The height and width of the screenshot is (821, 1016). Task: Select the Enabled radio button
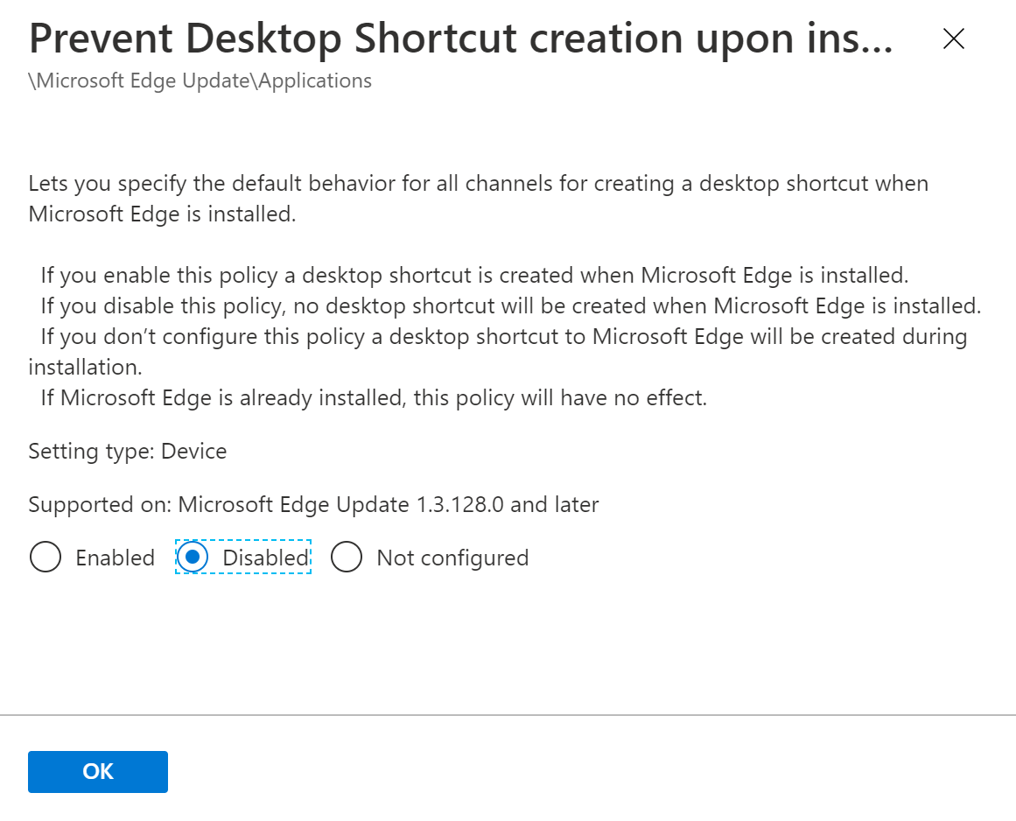coord(46,558)
